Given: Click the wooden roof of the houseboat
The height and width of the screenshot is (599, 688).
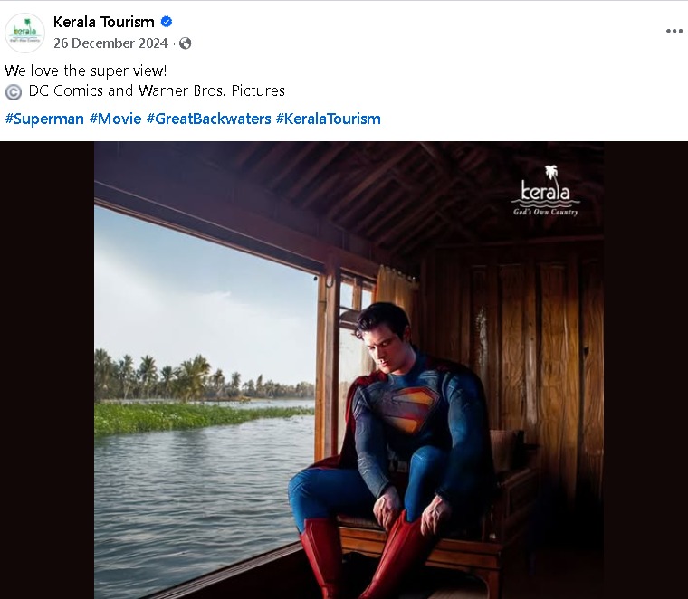Looking at the screenshot, I should tap(362, 181).
